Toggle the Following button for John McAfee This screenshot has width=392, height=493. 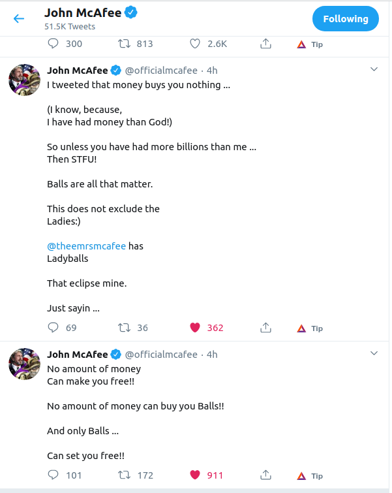(x=345, y=19)
